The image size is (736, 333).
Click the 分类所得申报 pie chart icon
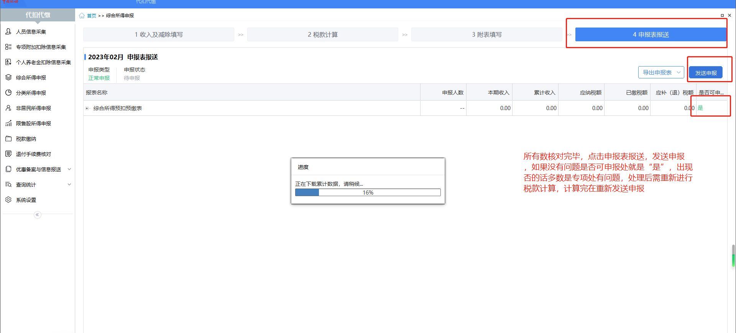(8, 93)
